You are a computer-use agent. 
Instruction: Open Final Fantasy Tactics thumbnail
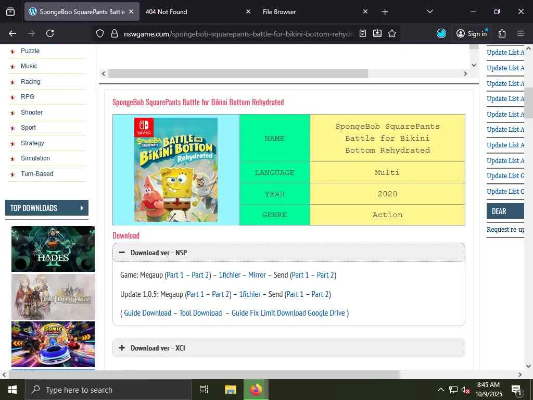click(53, 297)
